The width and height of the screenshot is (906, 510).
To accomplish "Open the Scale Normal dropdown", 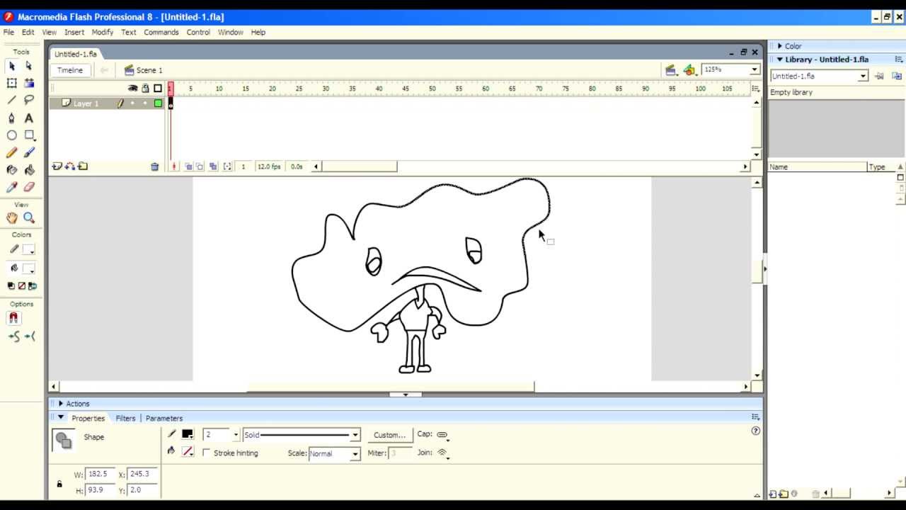I will [355, 453].
